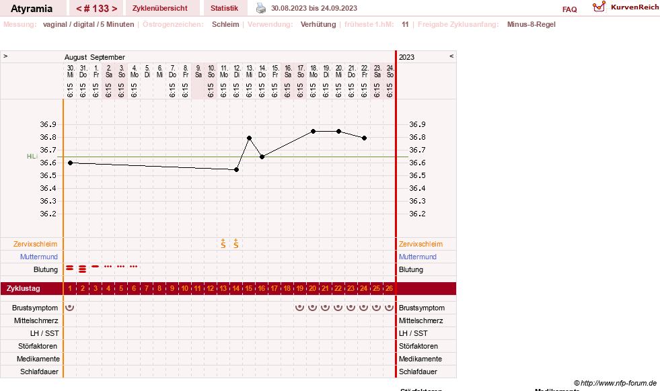Click the Zyklustag header label
The image size is (660, 391).
click(x=23, y=288)
